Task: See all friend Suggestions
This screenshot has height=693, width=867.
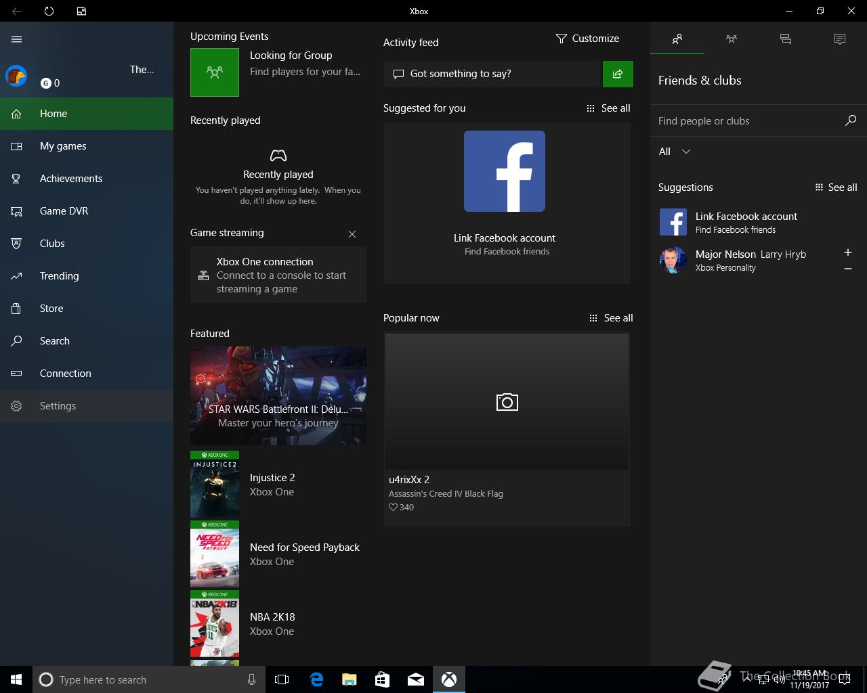Action: click(x=836, y=187)
